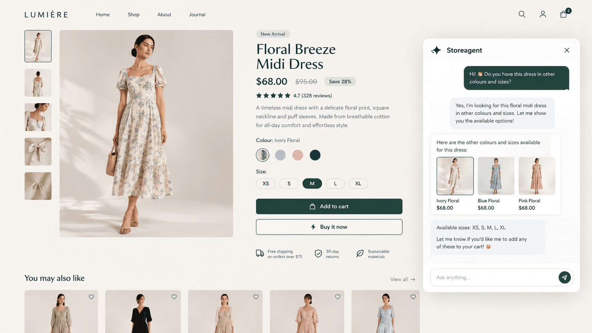
Task: Favorite the black dress heart icon
Action: pos(174,297)
